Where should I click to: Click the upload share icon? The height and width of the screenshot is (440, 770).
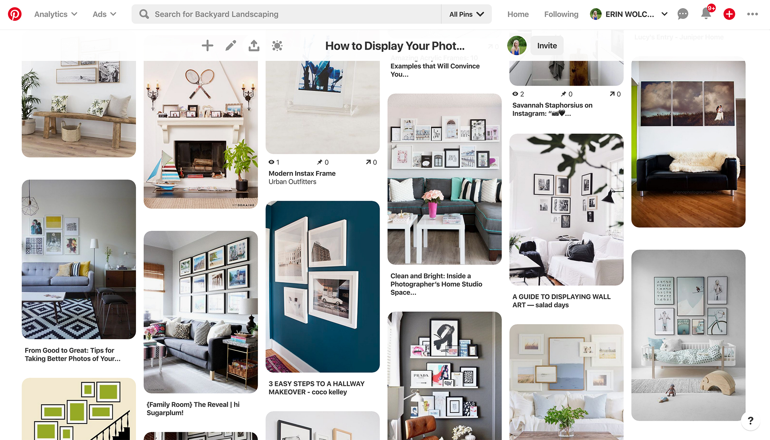click(253, 46)
